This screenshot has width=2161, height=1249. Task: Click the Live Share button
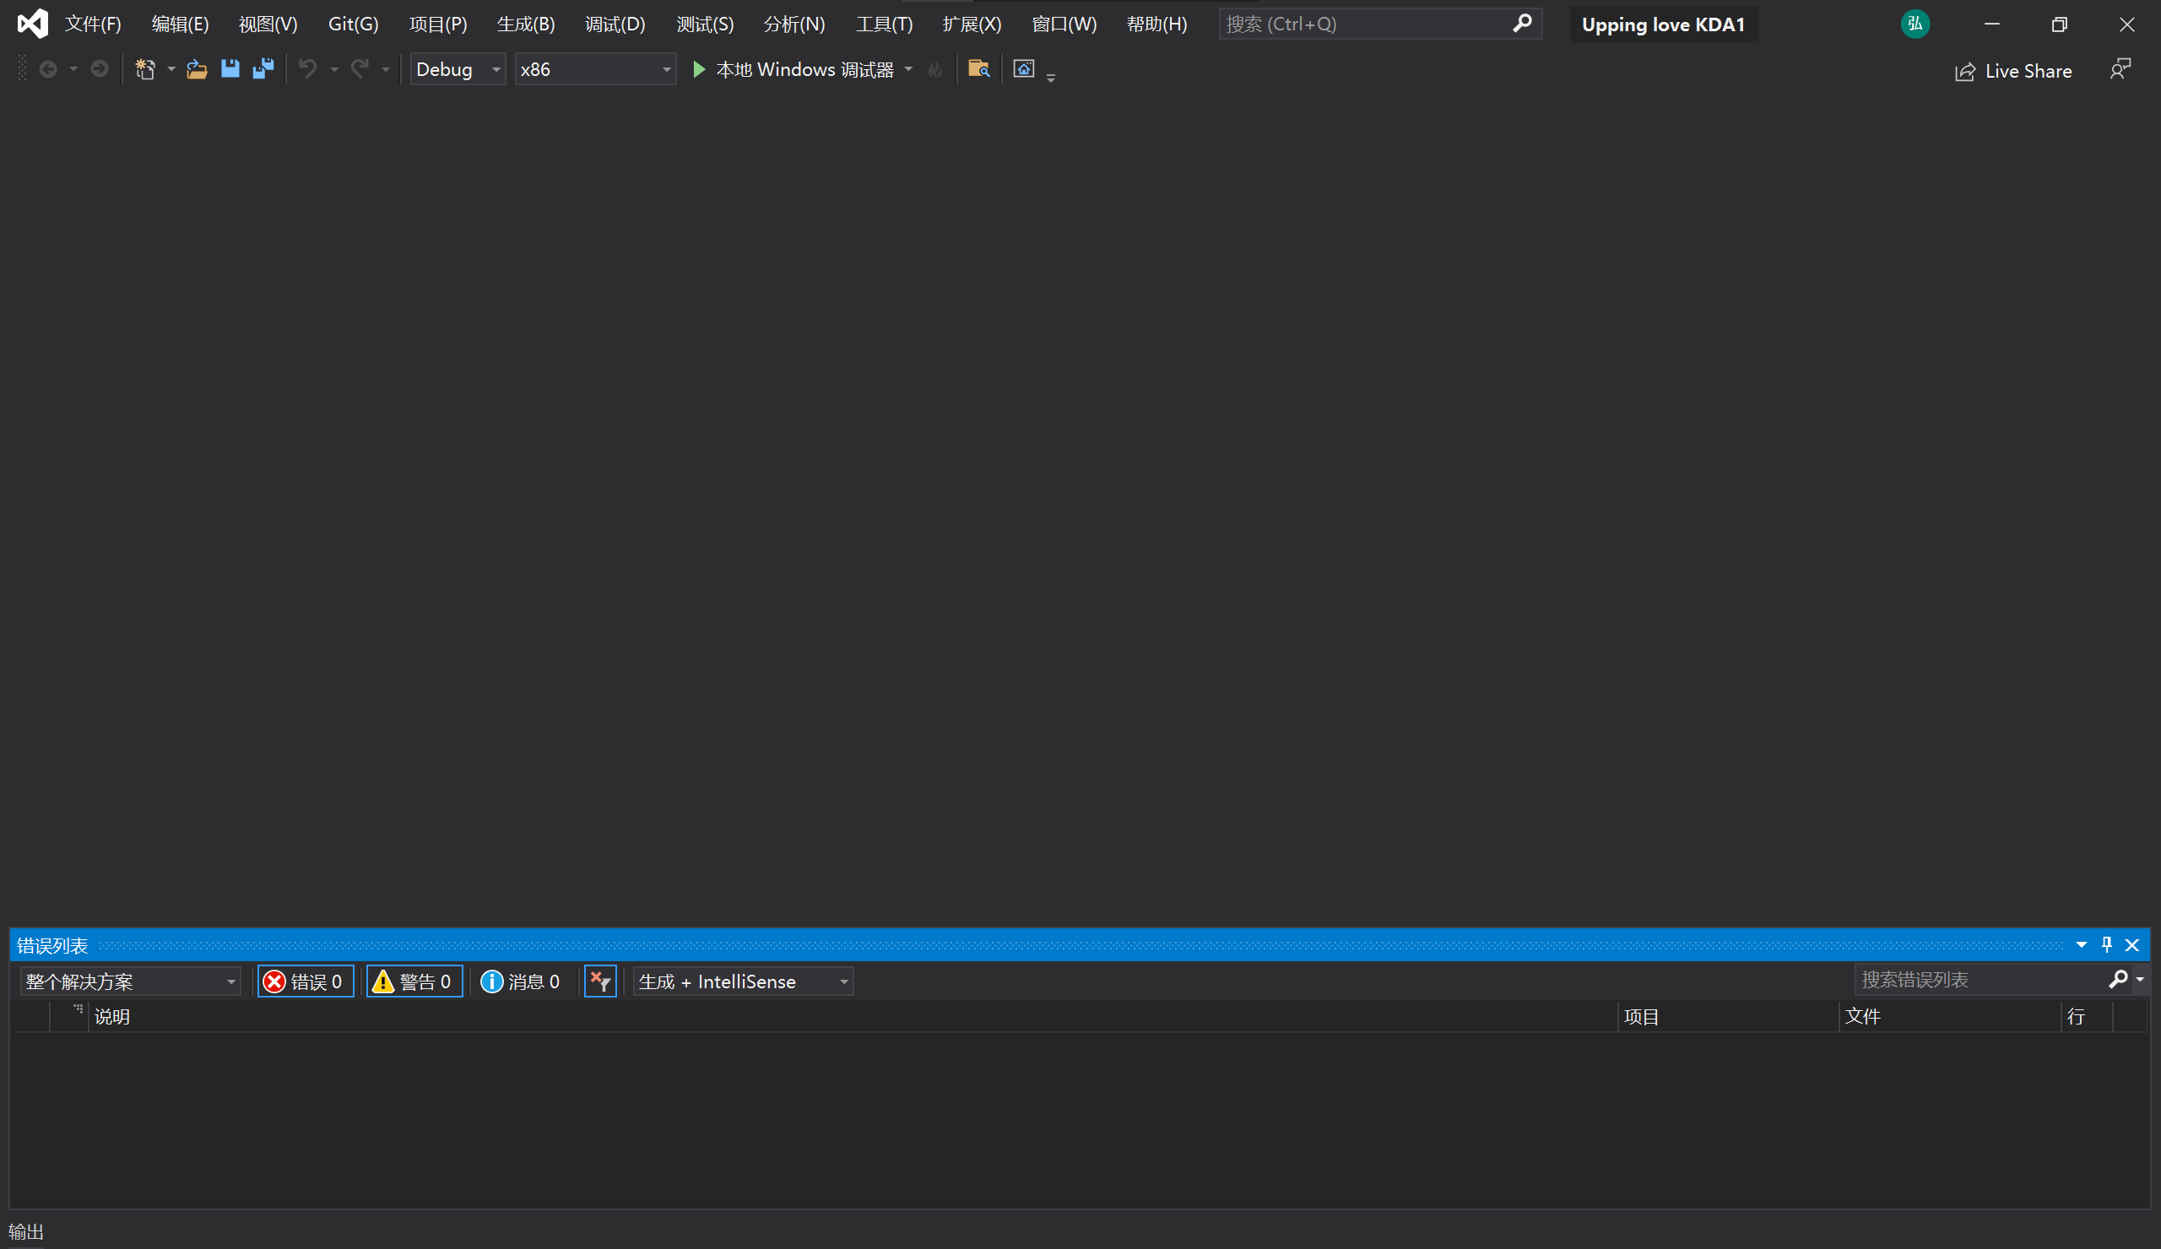[2012, 71]
